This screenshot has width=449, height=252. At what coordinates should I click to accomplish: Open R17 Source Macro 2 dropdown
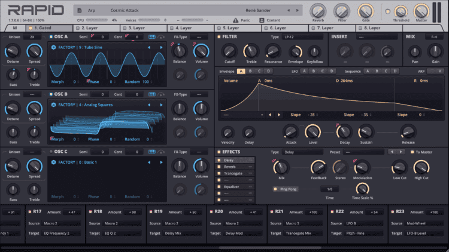pyautogui.click(x=61, y=223)
